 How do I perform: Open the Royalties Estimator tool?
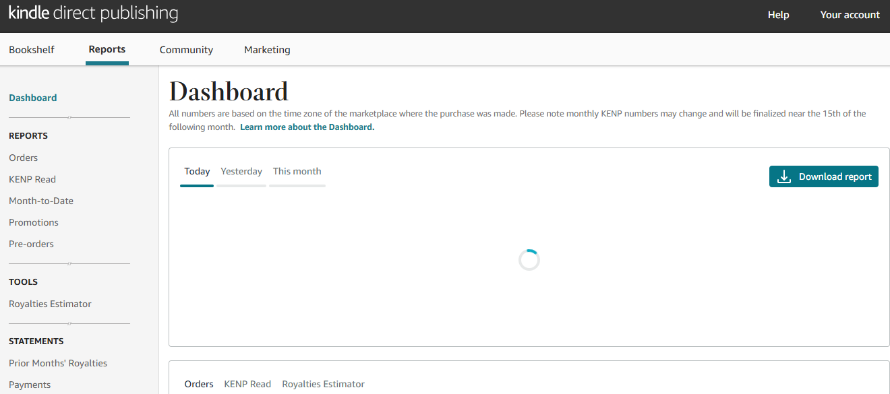pyautogui.click(x=50, y=303)
